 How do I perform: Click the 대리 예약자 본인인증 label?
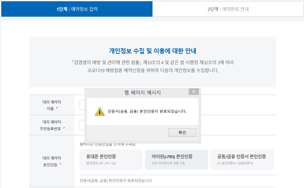[x=52, y=161]
